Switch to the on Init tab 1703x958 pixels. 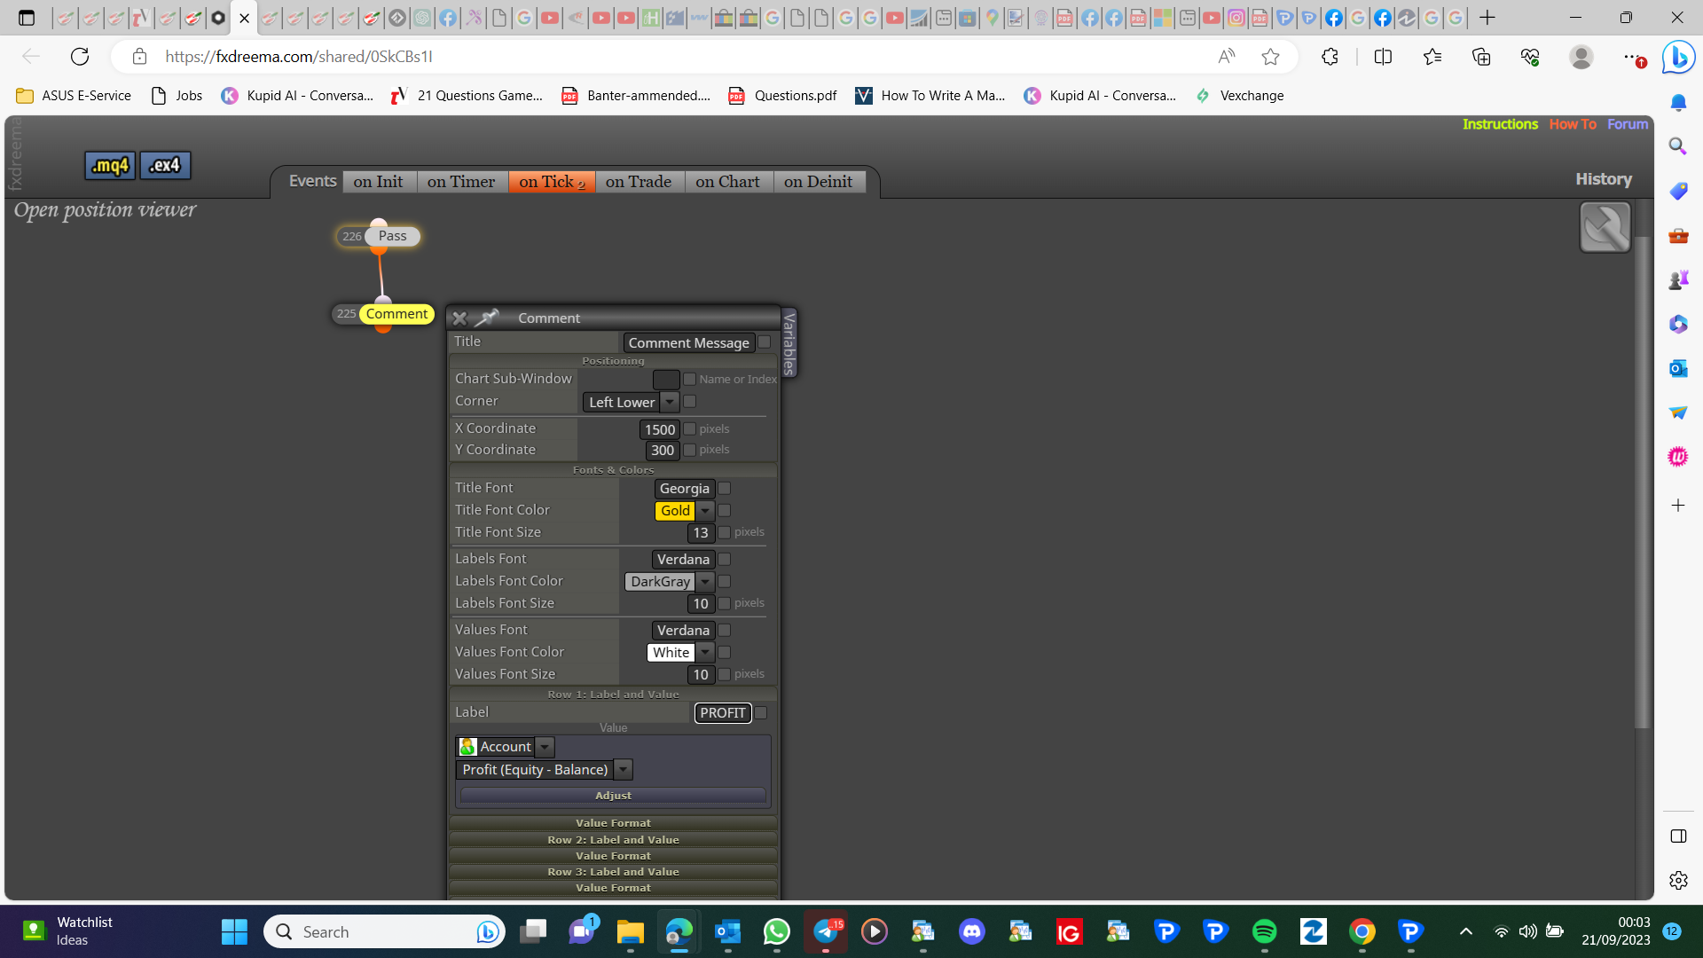point(378,182)
